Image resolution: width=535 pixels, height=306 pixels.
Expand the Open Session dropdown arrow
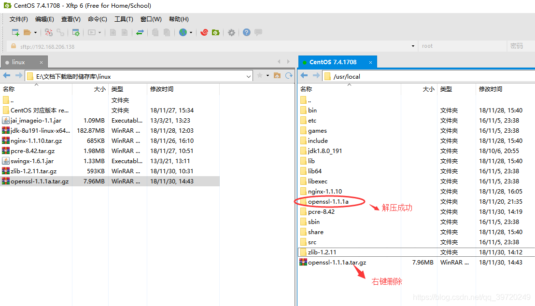pos(35,32)
